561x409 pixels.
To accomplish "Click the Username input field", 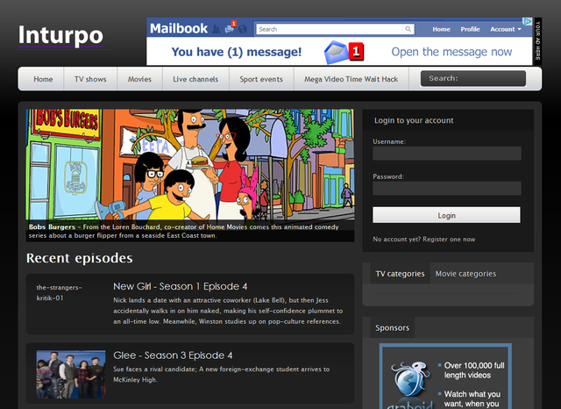I will click(446, 154).
